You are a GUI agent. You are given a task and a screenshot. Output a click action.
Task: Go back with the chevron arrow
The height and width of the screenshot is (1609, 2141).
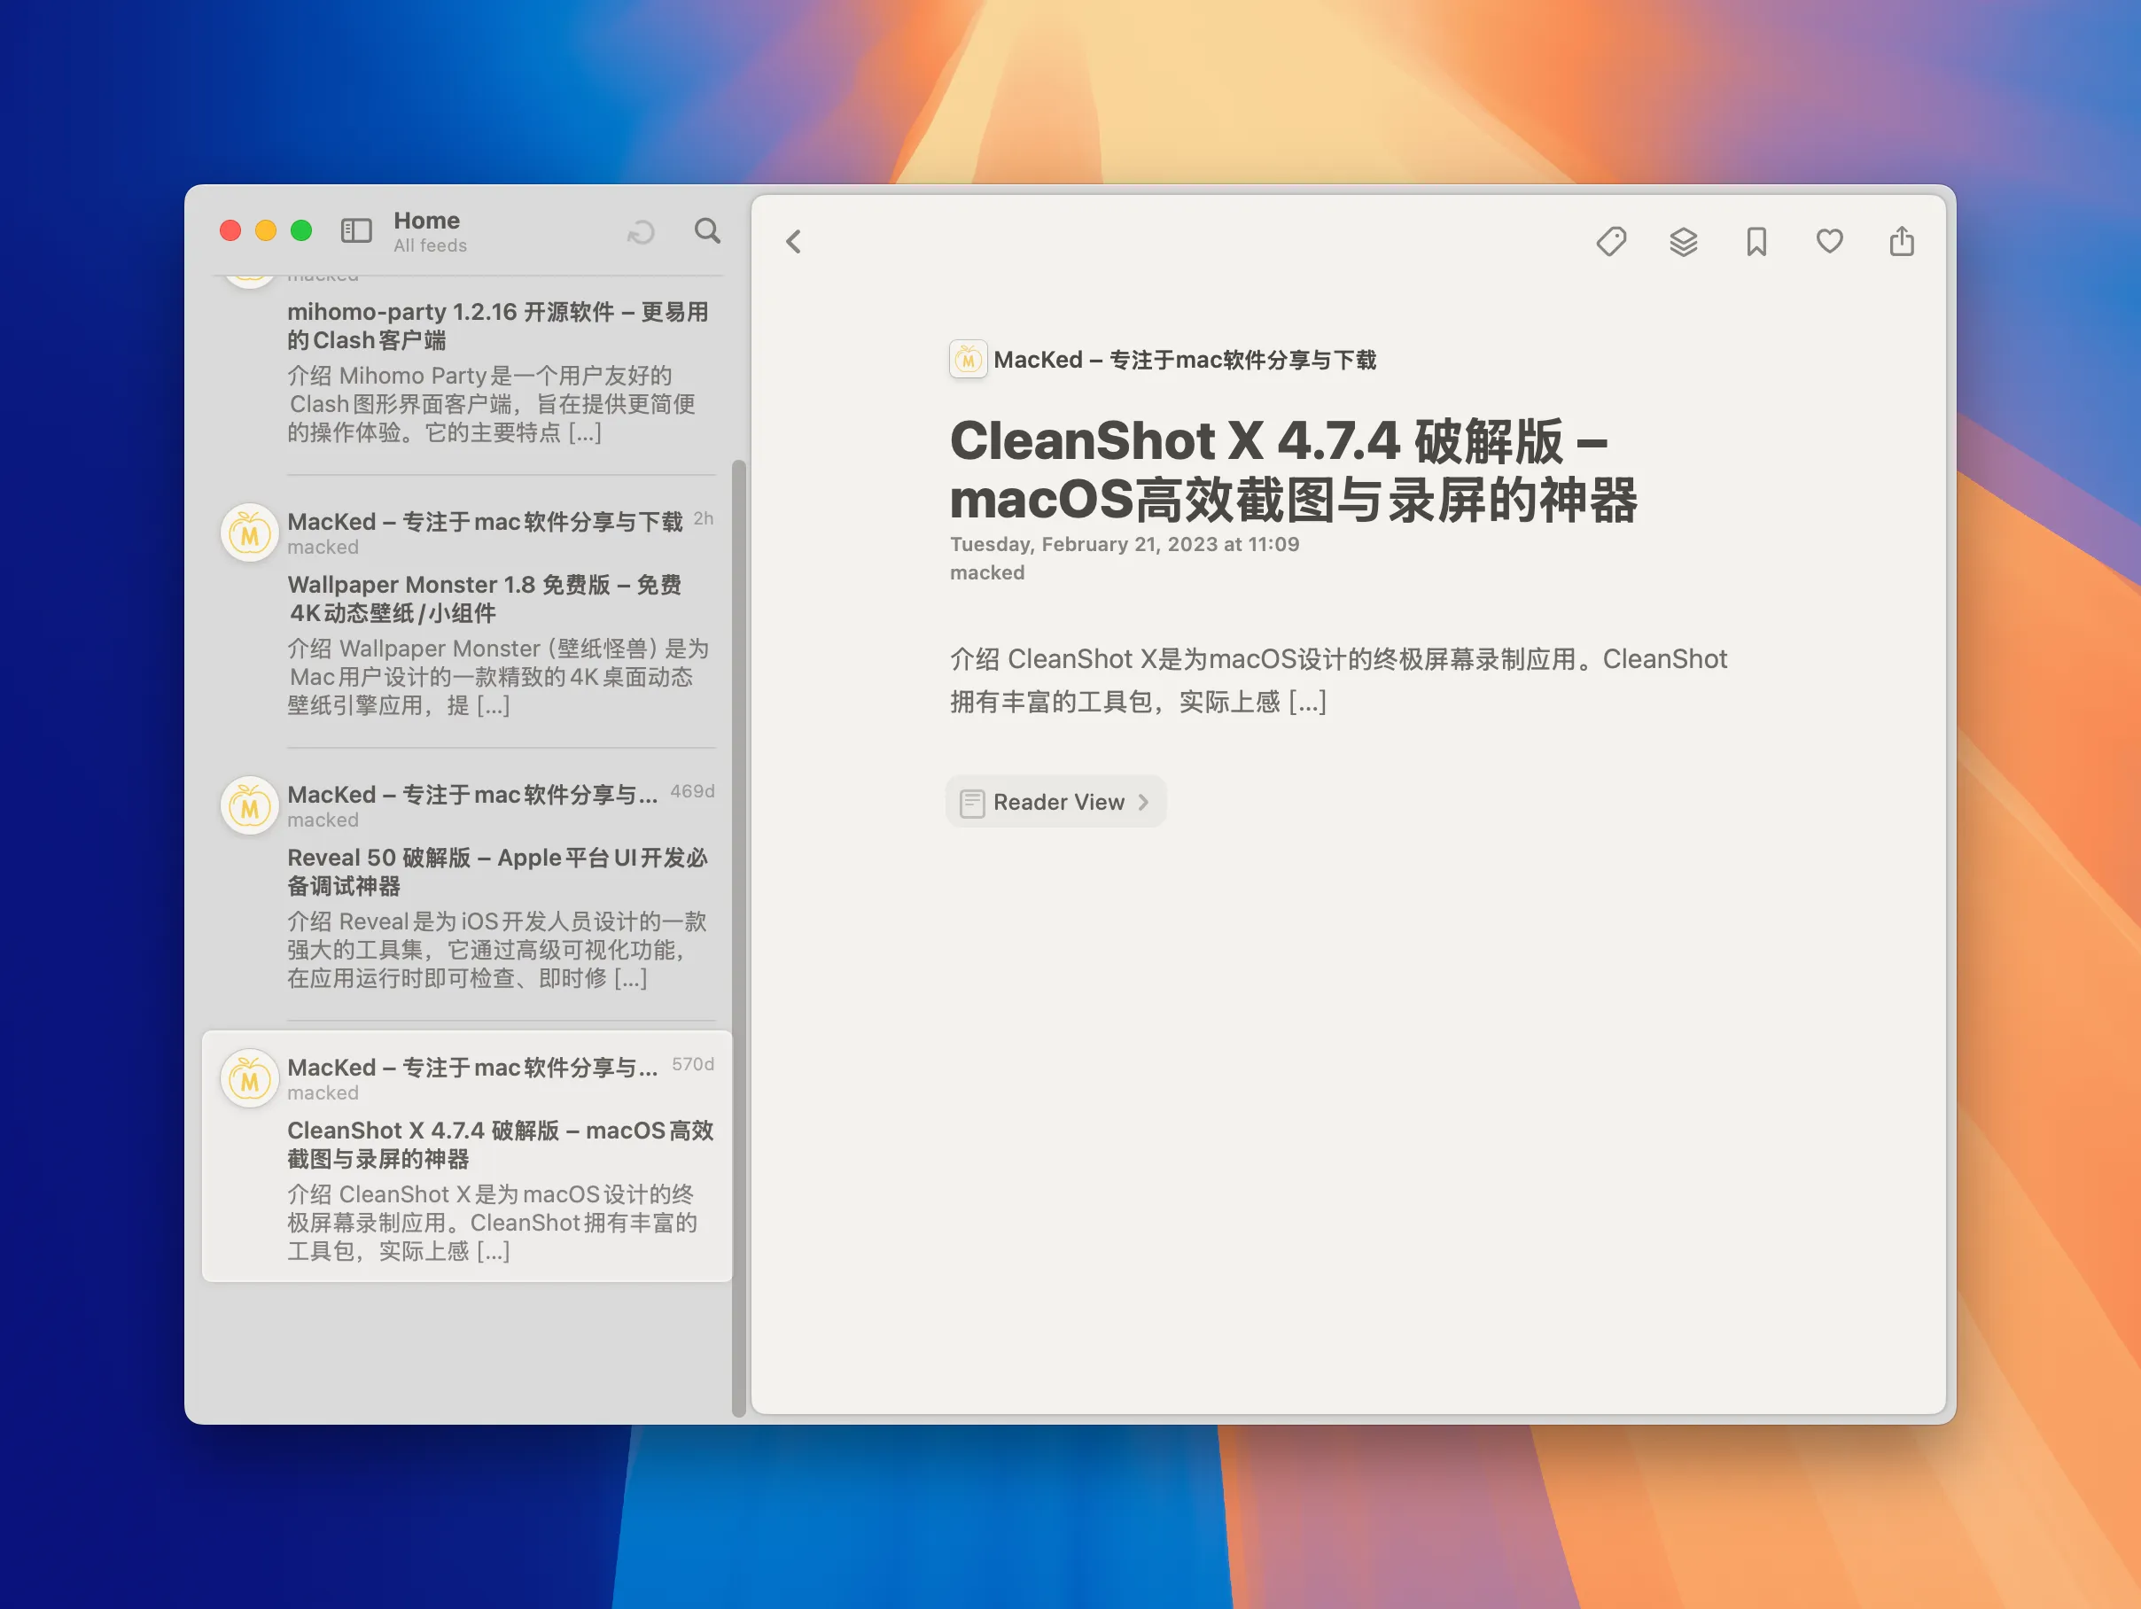pyautogui.click(x=794, y=241)
